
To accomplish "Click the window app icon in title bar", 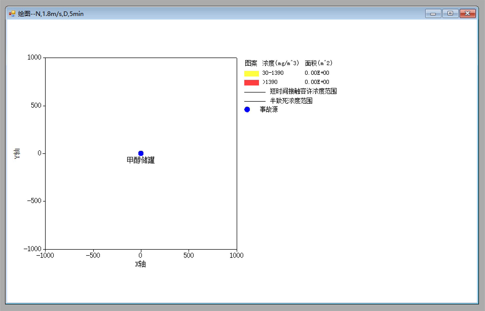I will point(12,13).
